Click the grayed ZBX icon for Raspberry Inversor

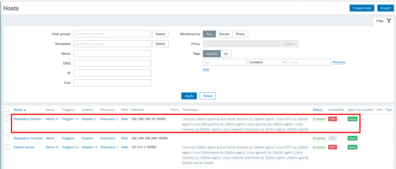[x=332, y=138]
